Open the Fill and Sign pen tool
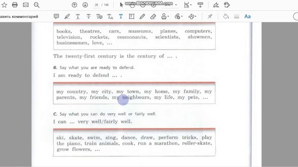The width and height of the screenshot is (298, 167). coord(216,5)
